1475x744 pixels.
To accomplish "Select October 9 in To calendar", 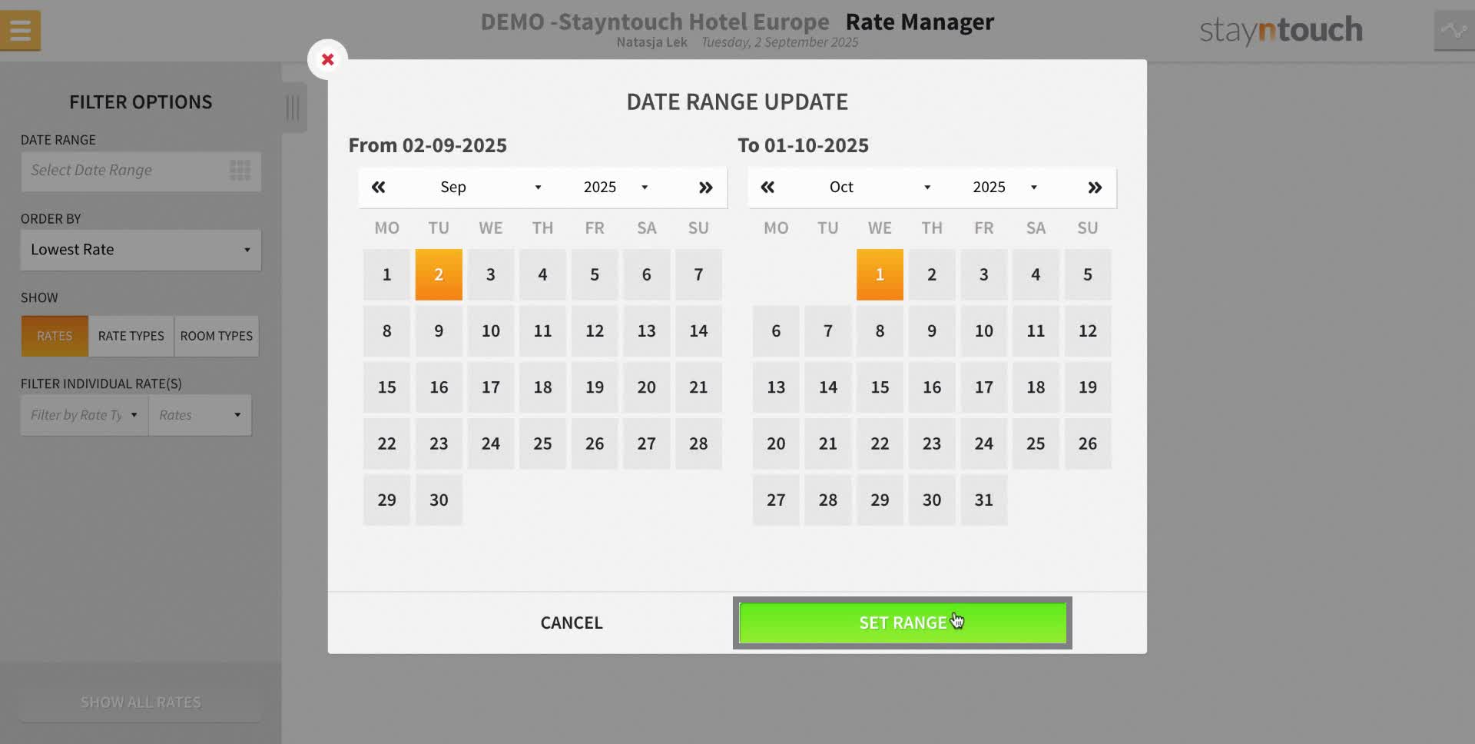I will point(932,330).
